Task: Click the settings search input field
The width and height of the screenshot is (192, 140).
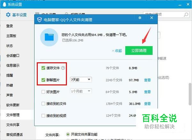Action: pos(166,14)
